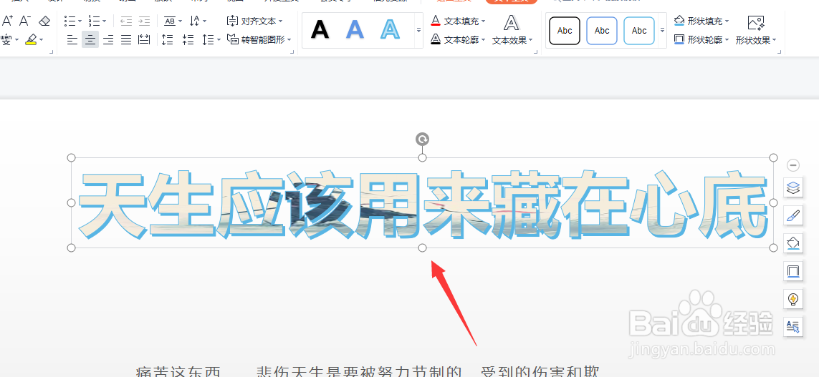Viewport: 819px width, 377px height.
Task: Decrease font size with A- icon
Action: click(x=24, y=21)
